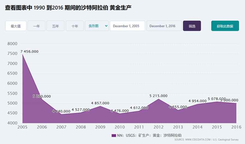The height and width of the screenshot is (144, 245).
Task: Select the 最大值 range tab
Action: point(16,26)
